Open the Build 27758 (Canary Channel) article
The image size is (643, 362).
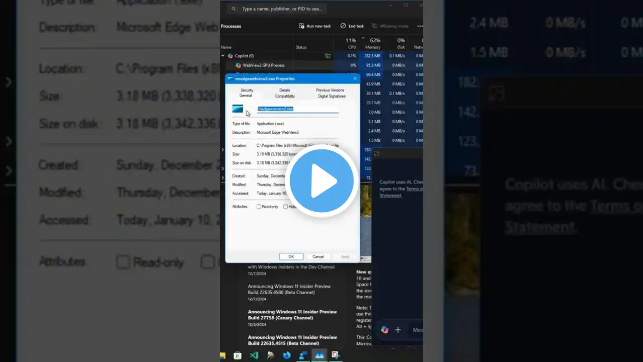pos(292,315)
